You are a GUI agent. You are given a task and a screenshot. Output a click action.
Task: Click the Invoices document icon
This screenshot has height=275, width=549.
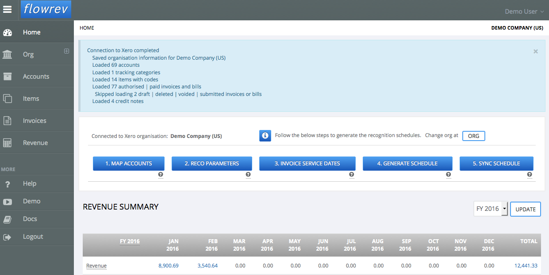tap(8, 121)
